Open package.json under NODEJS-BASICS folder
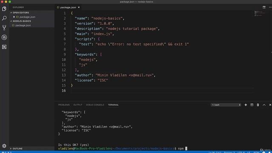Screen dimensions: 272x153 [x=23, y=25]
